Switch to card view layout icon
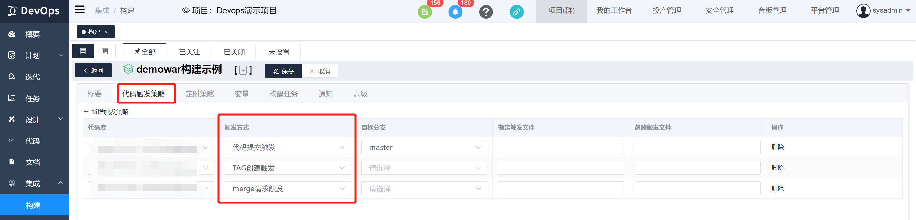Viewport: 916px width, 220px height. pos(105,51)
